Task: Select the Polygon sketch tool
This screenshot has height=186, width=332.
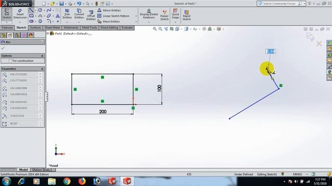Action: tap(40, 21)
